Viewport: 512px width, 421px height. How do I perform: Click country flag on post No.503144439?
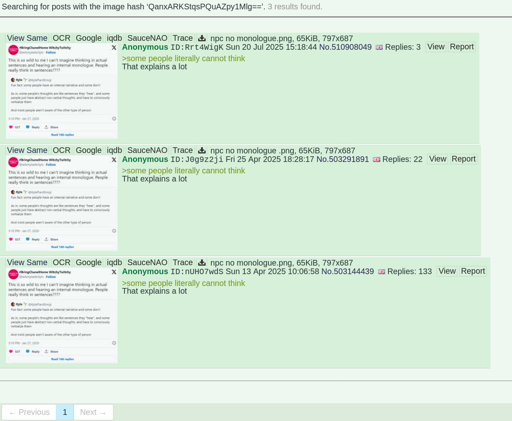381,272
